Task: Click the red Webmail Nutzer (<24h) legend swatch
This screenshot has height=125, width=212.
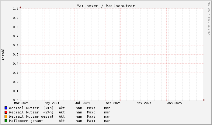Action: [6, 112]
